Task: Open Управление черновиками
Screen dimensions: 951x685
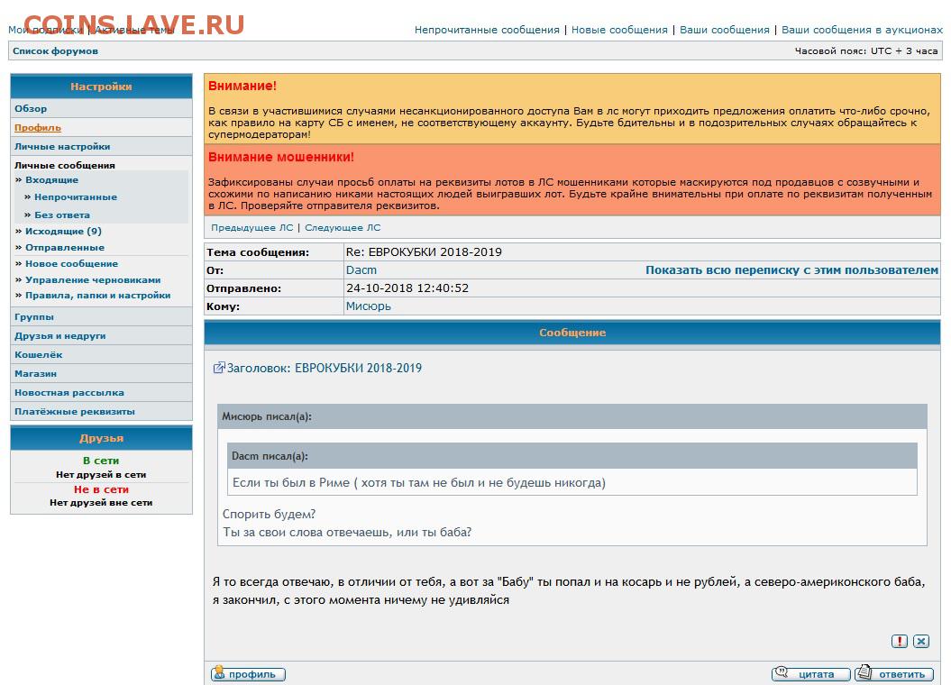Action: [93, 280]
